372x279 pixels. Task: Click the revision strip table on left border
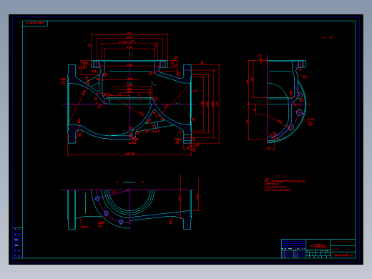17,243
